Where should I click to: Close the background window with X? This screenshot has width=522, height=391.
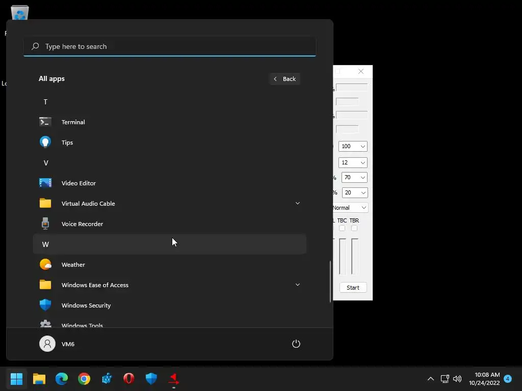point(361,71)
